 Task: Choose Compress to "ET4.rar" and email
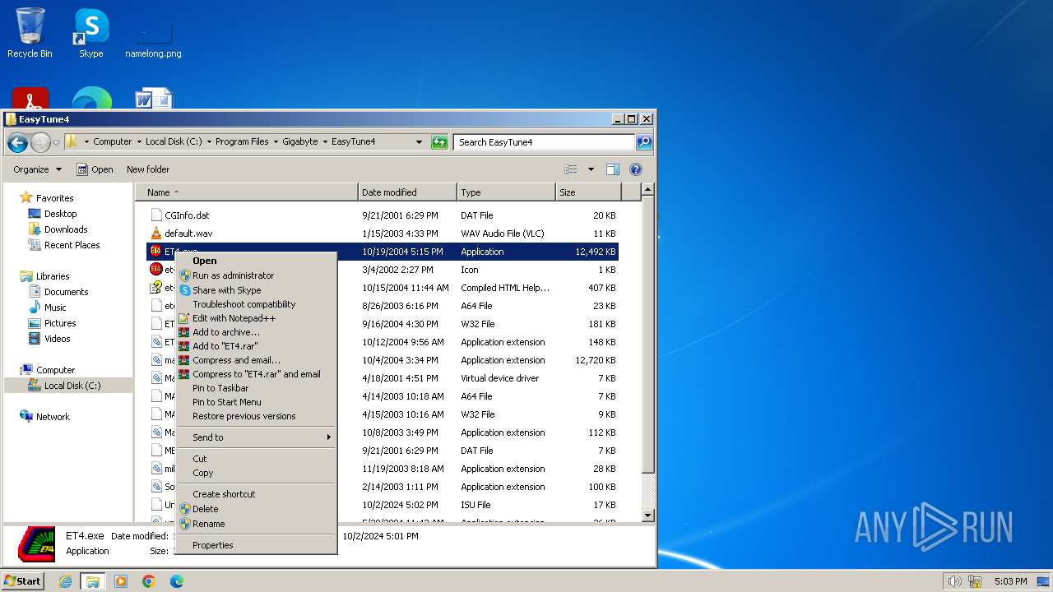256,374
